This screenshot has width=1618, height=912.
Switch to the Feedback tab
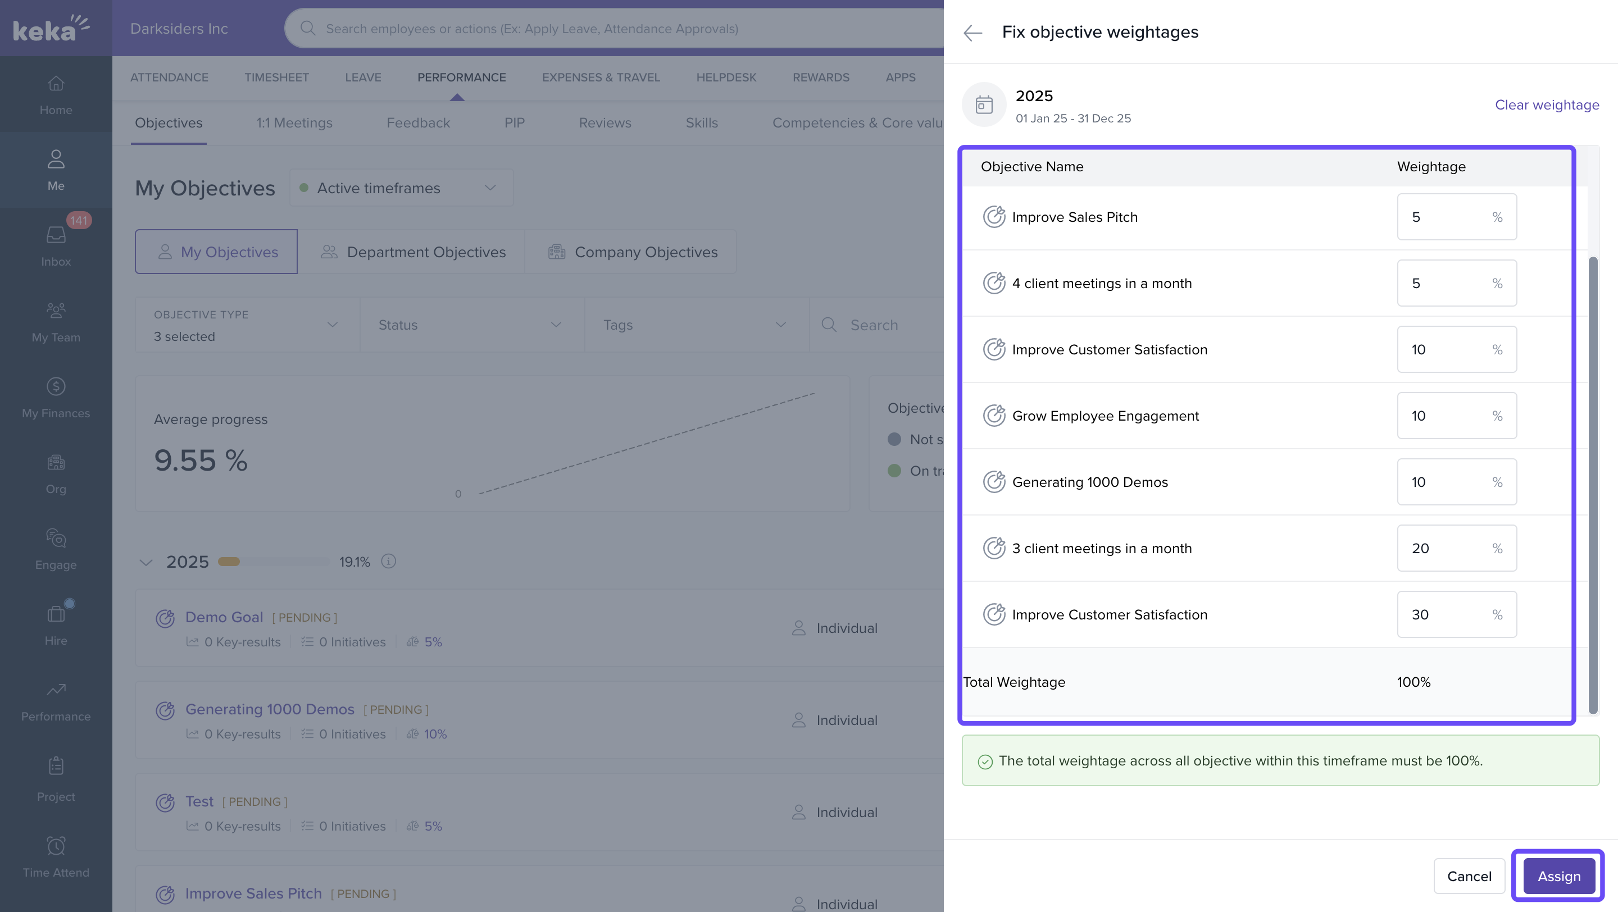pos(417,123)
